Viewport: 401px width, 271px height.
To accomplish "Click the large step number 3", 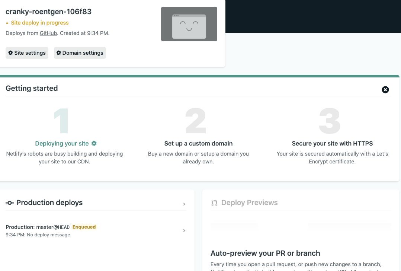I will click(330, 121).
